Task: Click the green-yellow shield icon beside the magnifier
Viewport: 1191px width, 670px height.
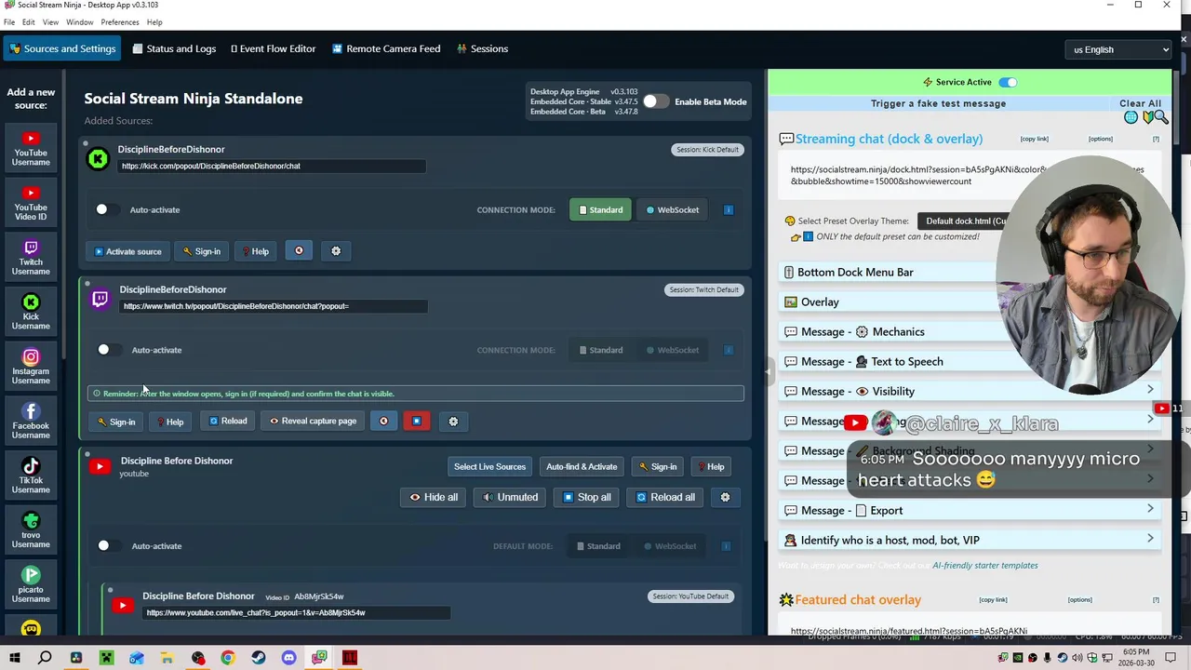Action: (x=1148, y=117)
